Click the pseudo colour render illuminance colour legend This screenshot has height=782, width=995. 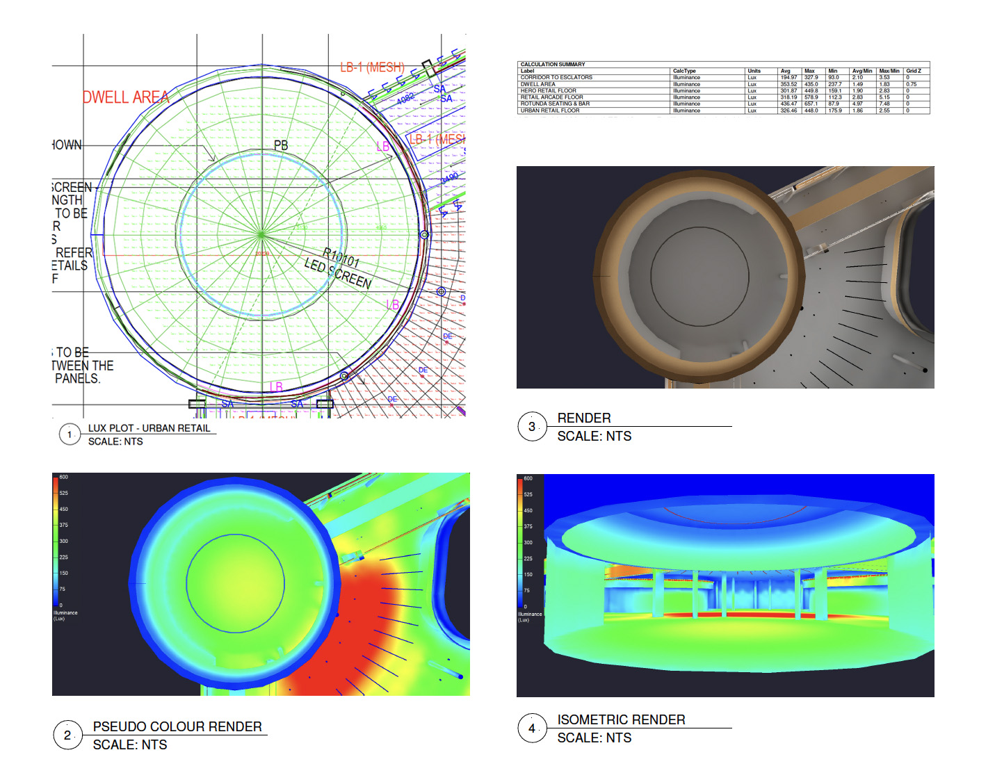point(56,542)
